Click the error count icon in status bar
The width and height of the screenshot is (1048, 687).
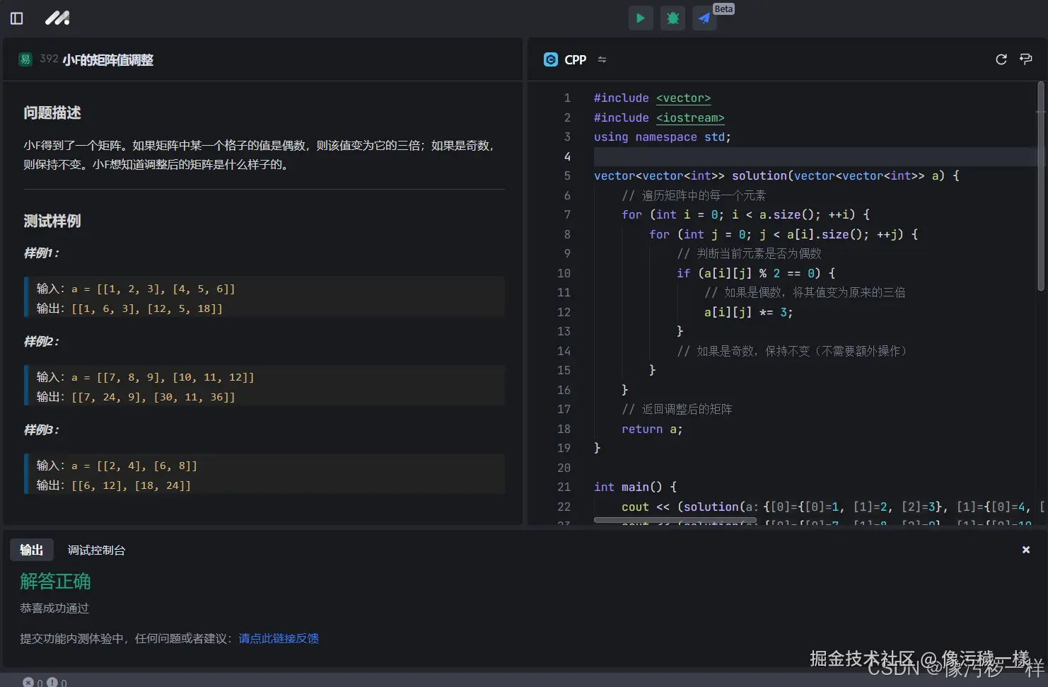click(x=28, y=682)
